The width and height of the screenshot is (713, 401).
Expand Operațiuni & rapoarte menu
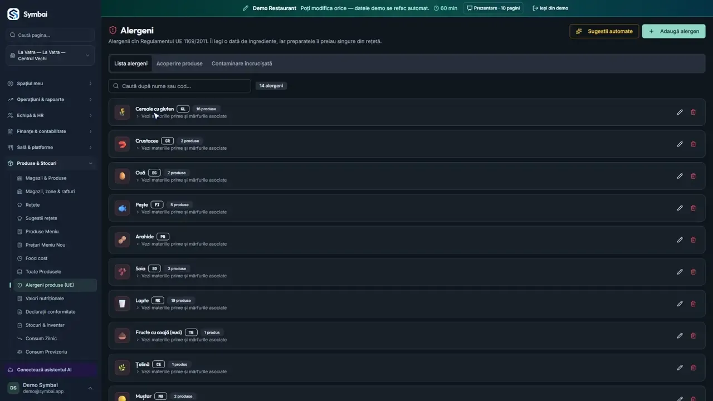click(50, 100)
